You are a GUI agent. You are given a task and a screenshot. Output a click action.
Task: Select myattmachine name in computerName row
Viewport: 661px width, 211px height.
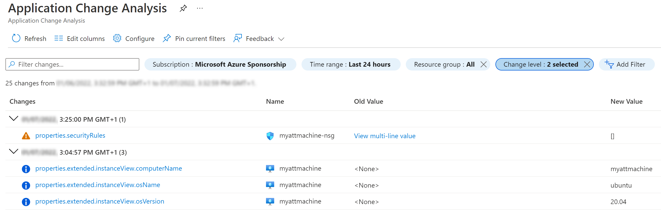[x=300, y=169]
